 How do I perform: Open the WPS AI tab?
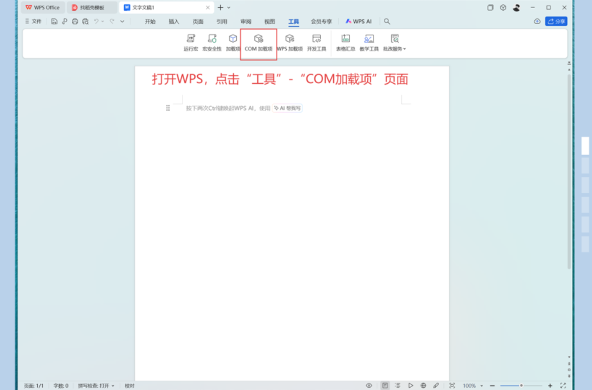(359, 22)
